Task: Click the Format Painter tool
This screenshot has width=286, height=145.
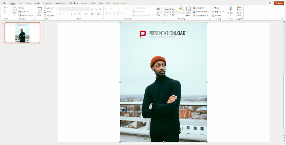Action: pyautogui.click(x=26, y=16)
